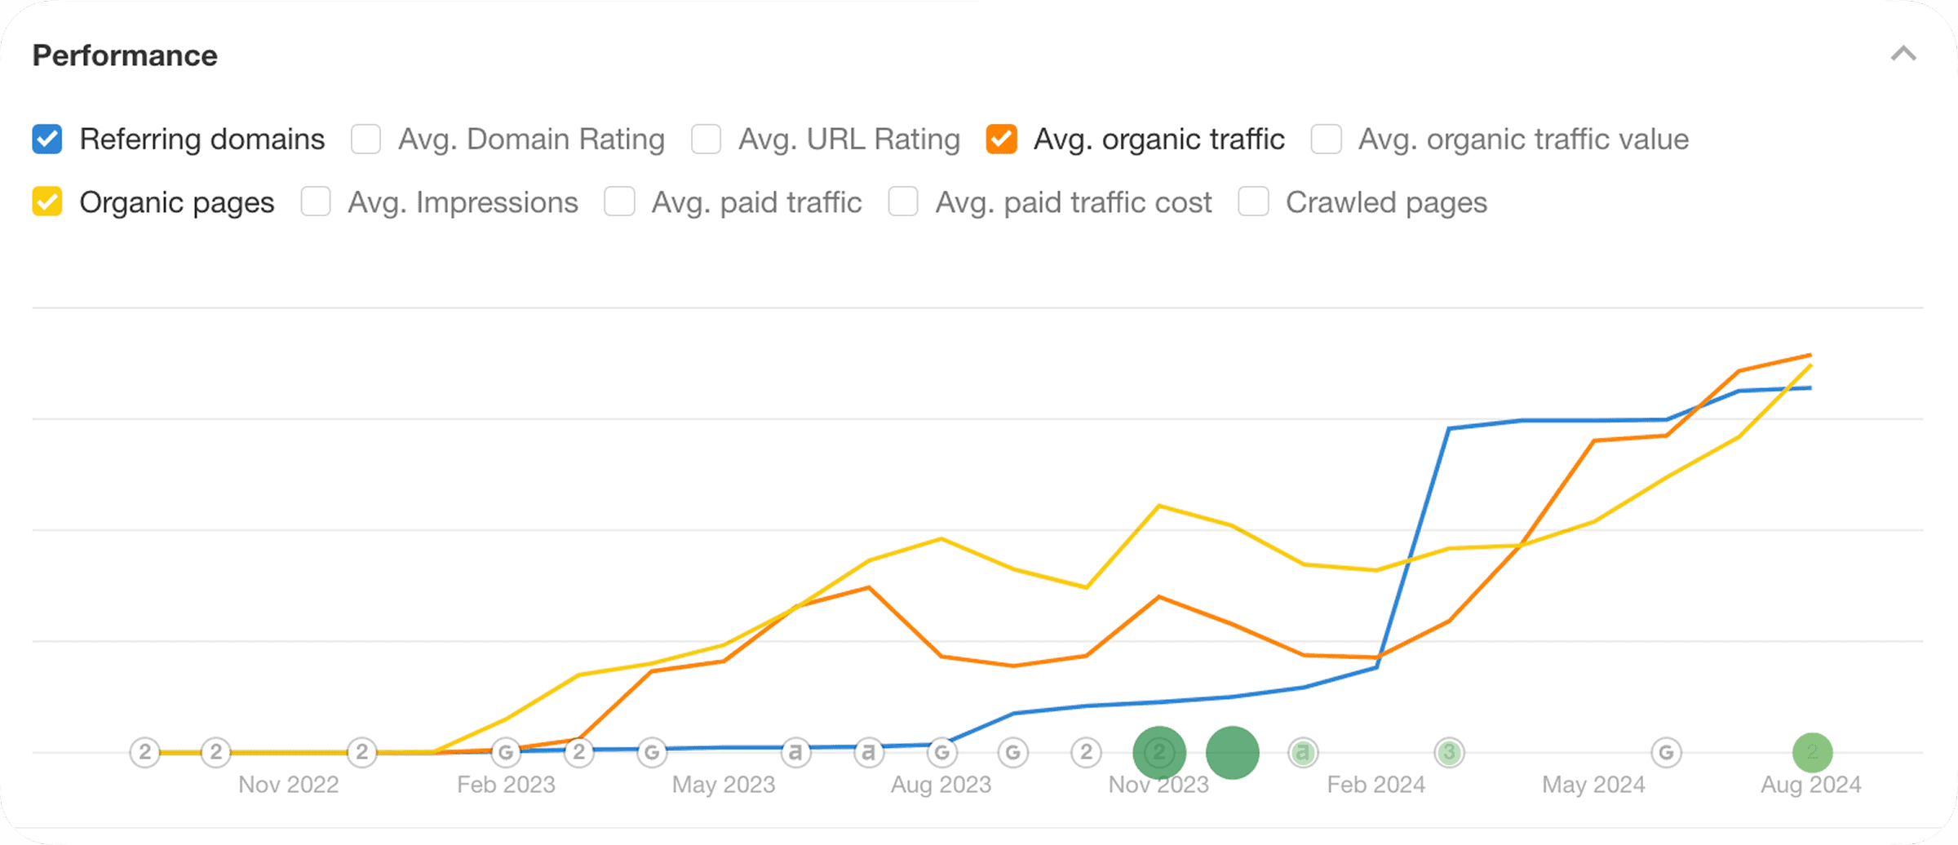Enable the Avg. Impressions checkbox

(x=316, y=201)
